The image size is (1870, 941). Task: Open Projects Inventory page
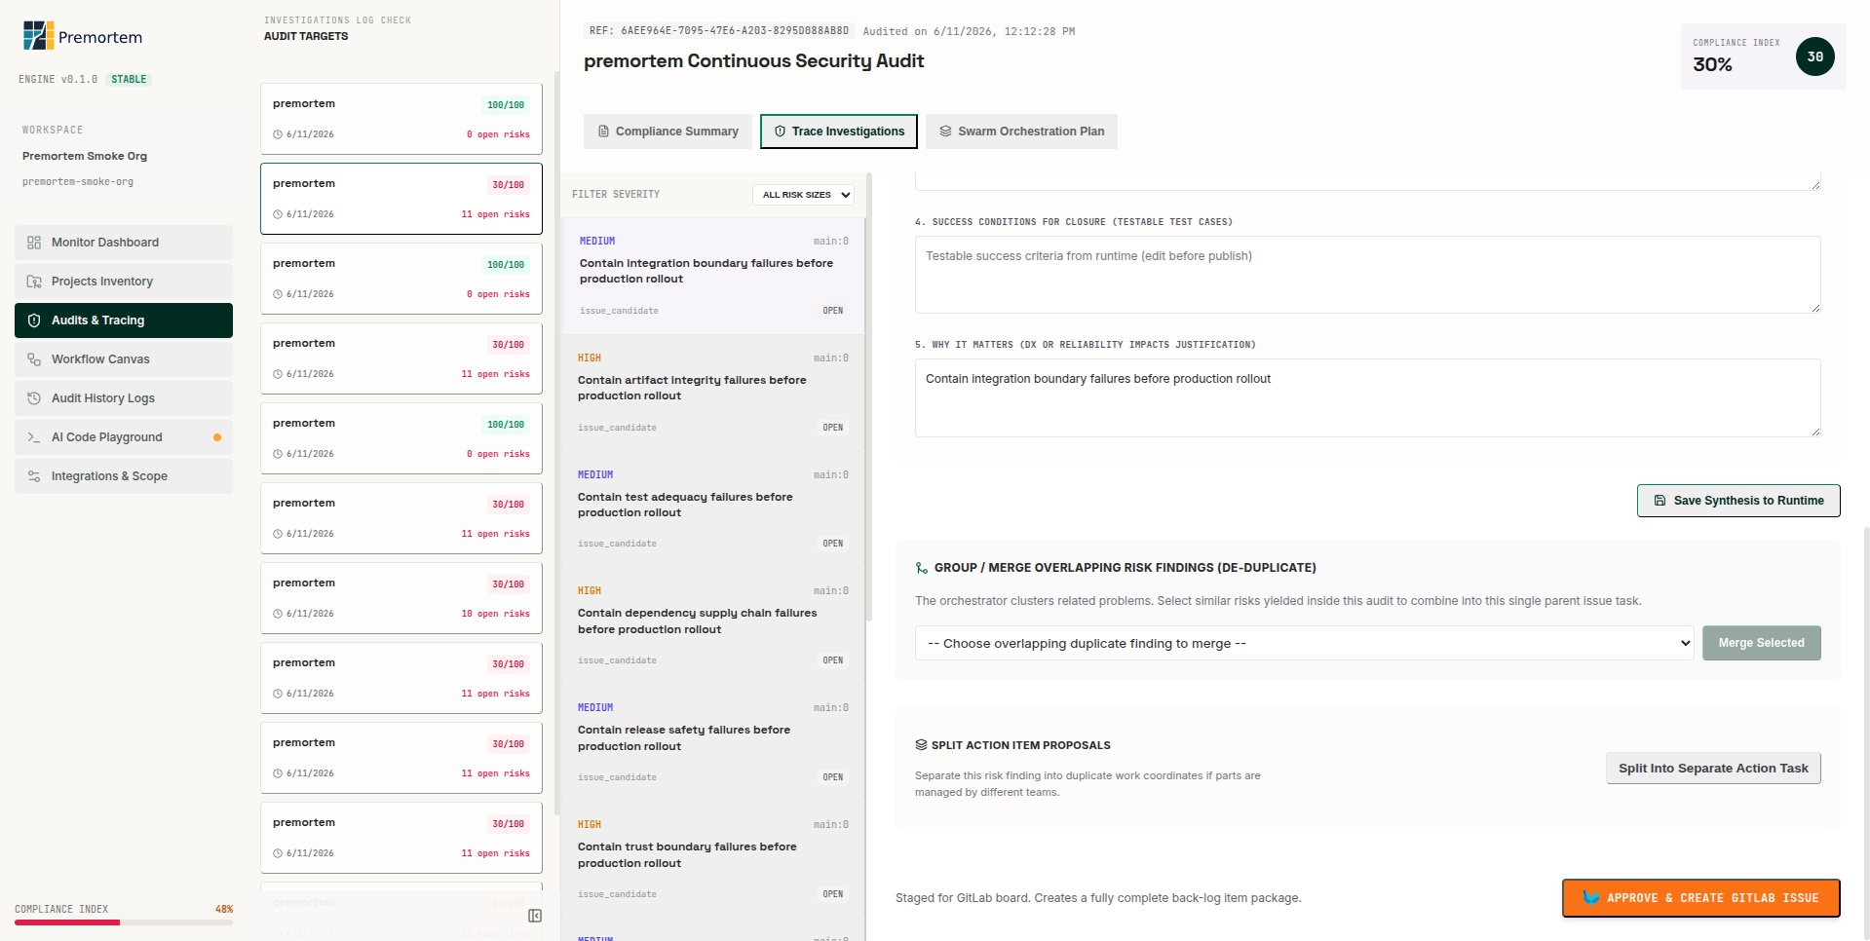[124, 282]
